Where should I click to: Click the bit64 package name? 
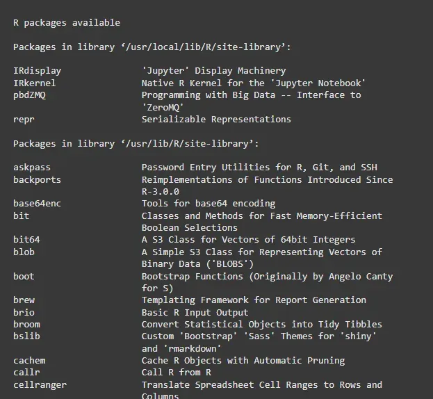tap(26, 239)
